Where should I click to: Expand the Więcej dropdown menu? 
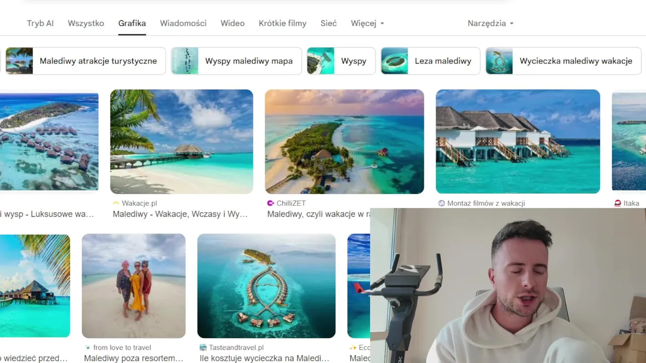[x=367, y=23]
